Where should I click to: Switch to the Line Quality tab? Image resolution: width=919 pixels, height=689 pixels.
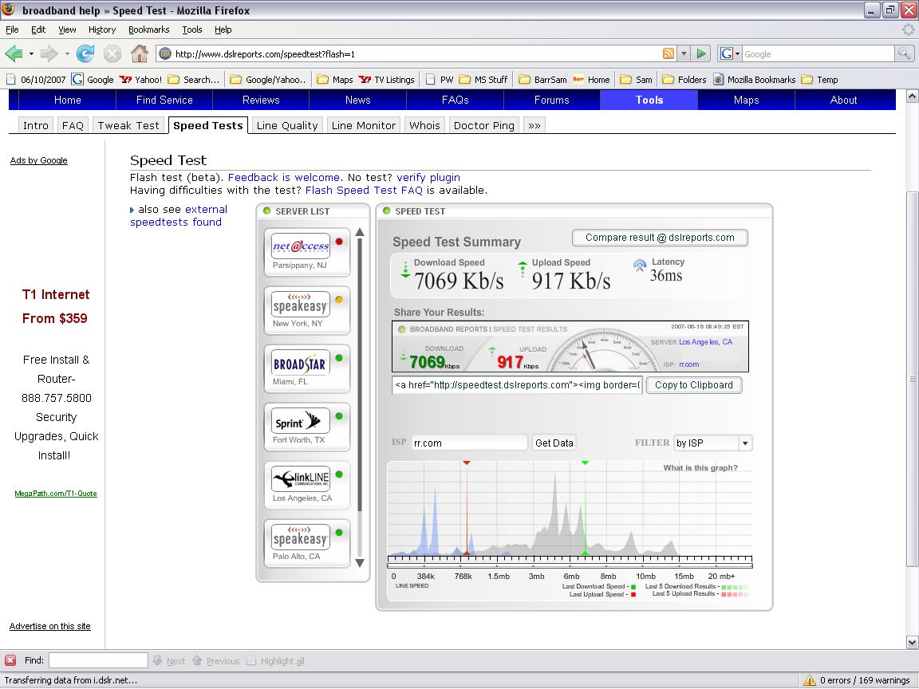click(287, 125)
